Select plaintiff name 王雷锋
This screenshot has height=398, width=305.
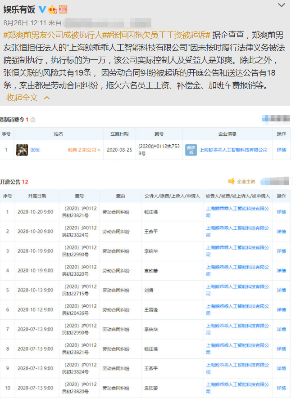pyautogui.click(x=151, y=310)
